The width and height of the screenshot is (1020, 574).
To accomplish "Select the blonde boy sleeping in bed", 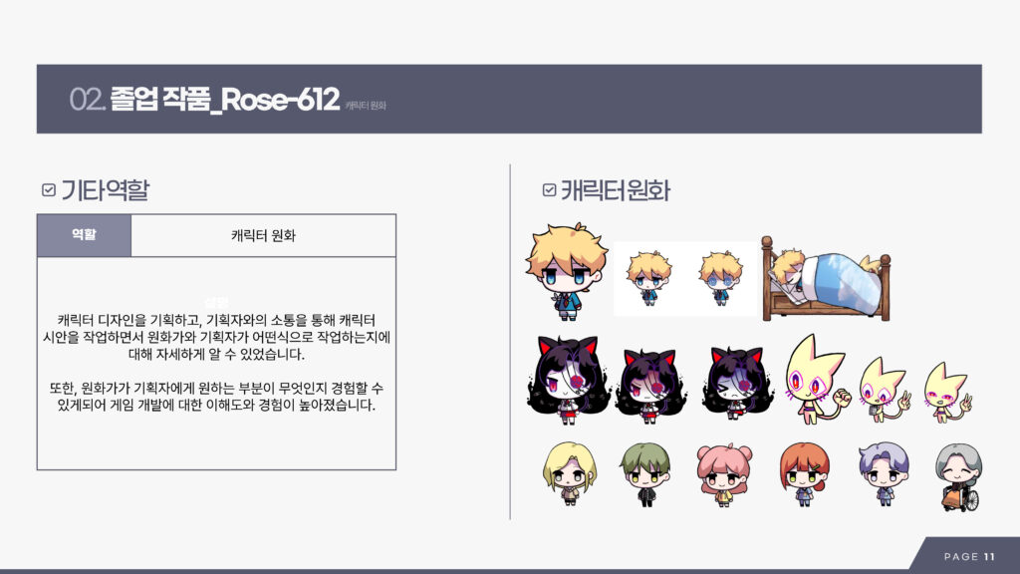I will click(826, 279).
